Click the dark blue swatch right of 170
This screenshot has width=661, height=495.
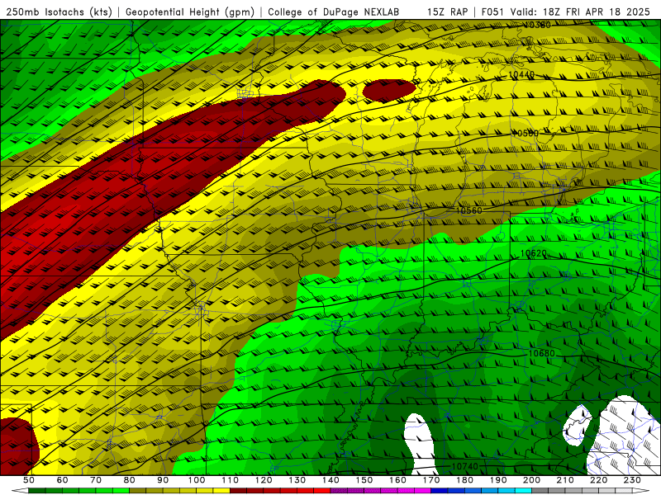tap(440, 491)
